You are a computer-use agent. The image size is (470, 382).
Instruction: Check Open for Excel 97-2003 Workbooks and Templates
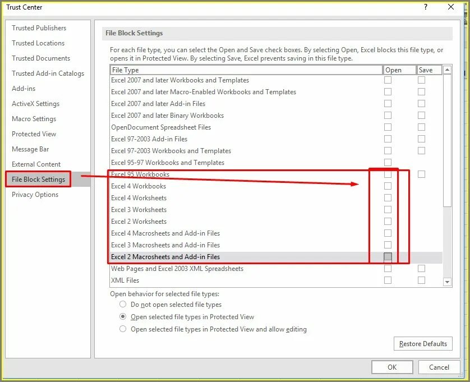click(388, 150)
